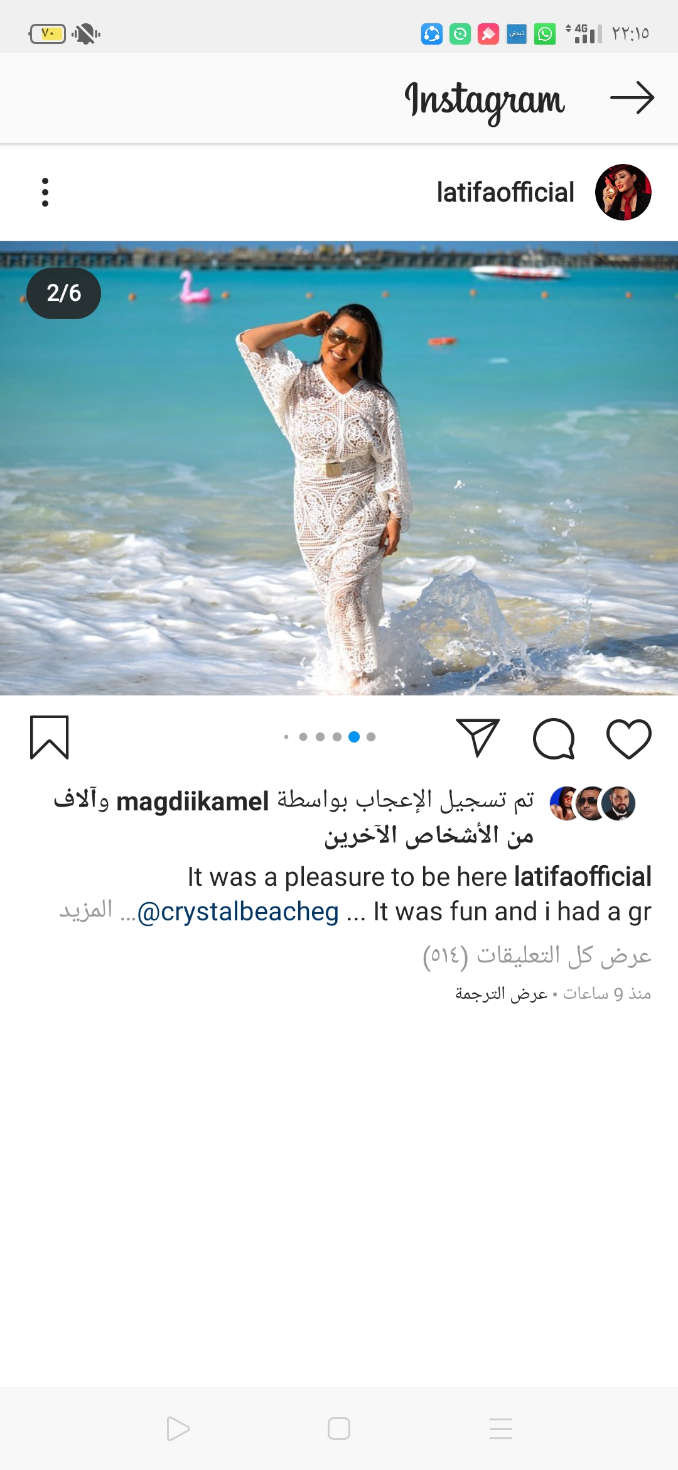The image size is (678, 1470).
Task: Open the likers' avatar cluster
Action: (x=593, y=803)
